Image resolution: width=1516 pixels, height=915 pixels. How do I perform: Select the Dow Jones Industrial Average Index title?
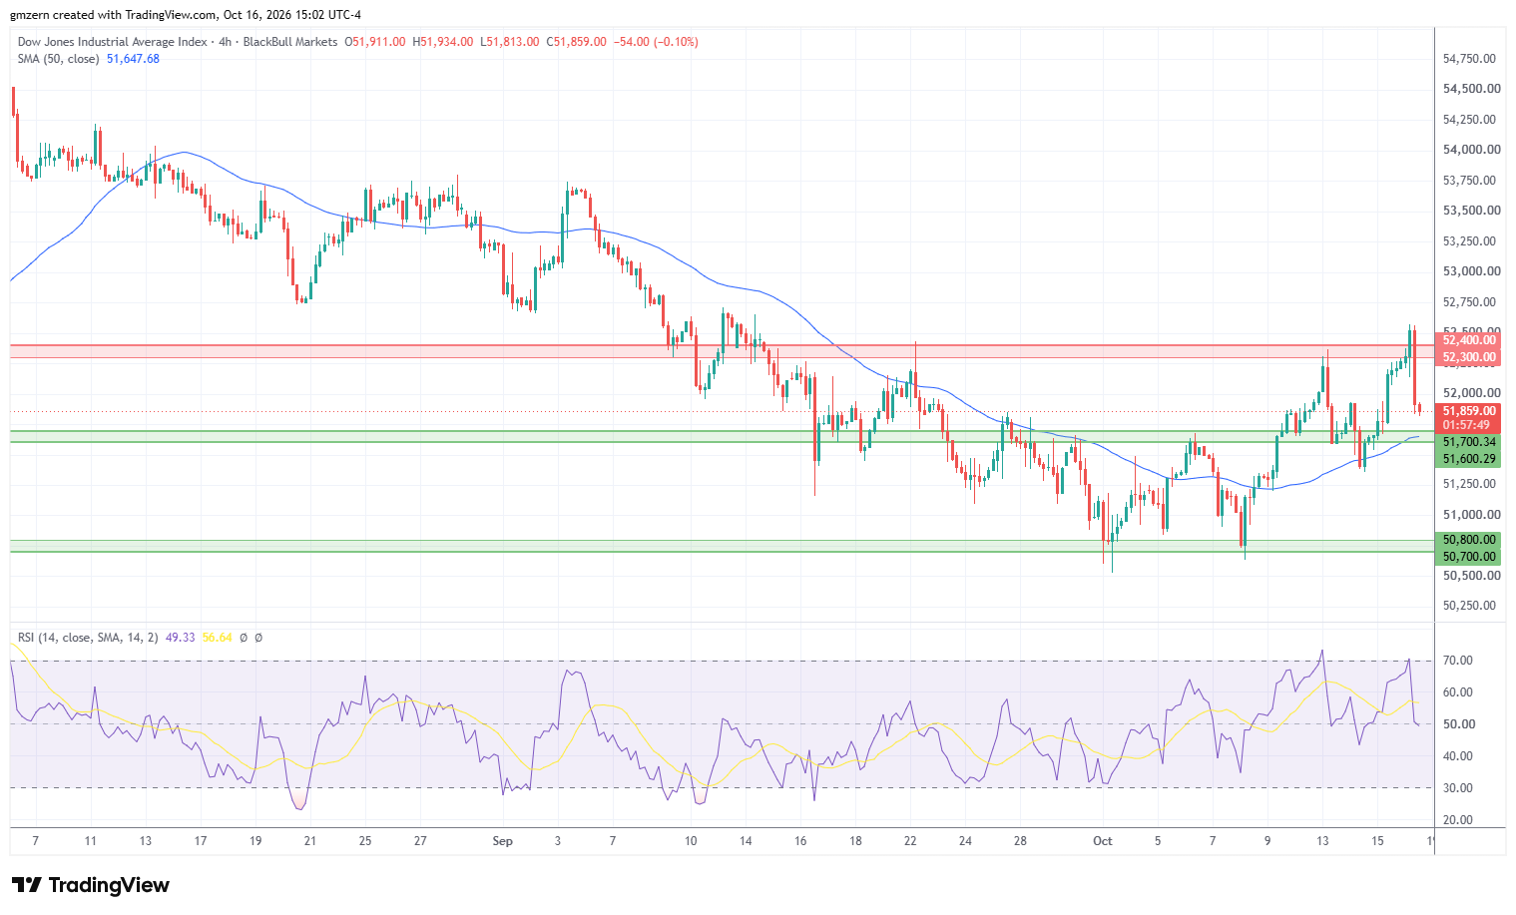113,42
